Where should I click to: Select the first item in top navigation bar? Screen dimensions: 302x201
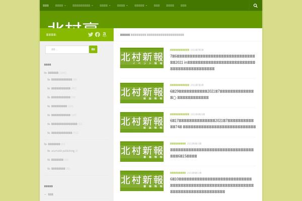pos(46,6)
